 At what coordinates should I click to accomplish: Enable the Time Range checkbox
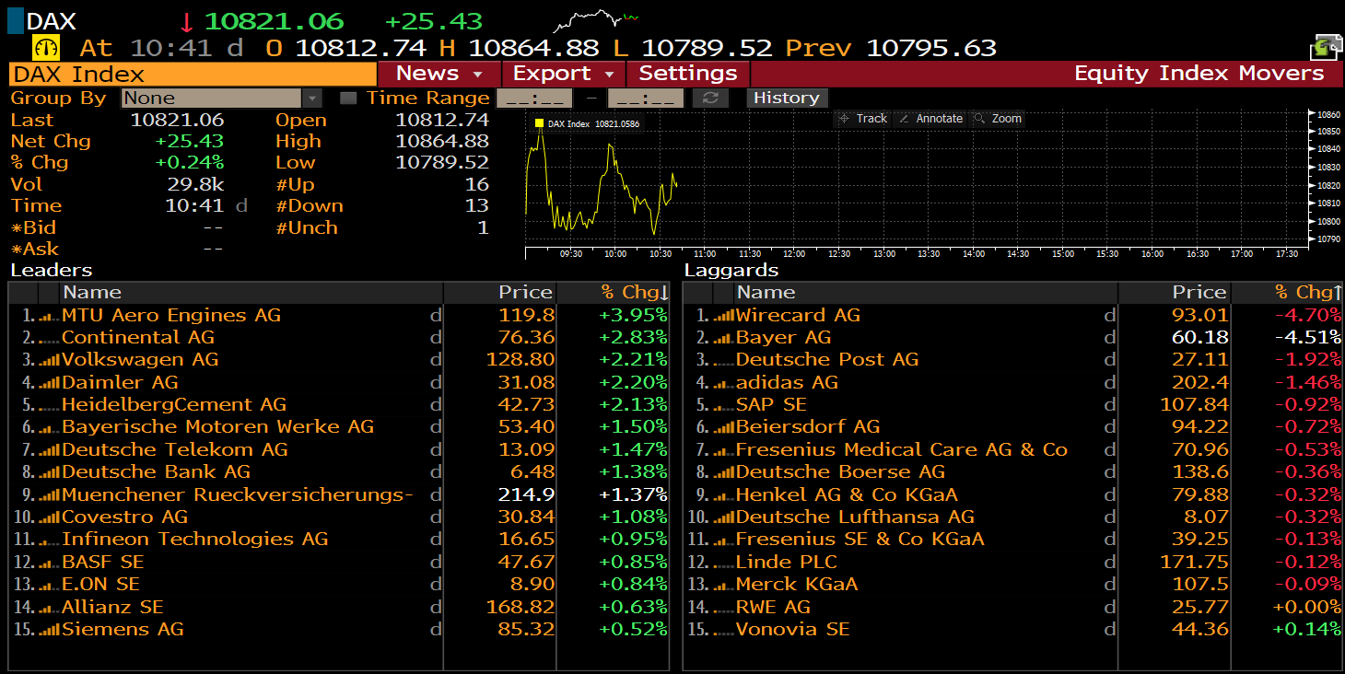click(x=348, y=99)
